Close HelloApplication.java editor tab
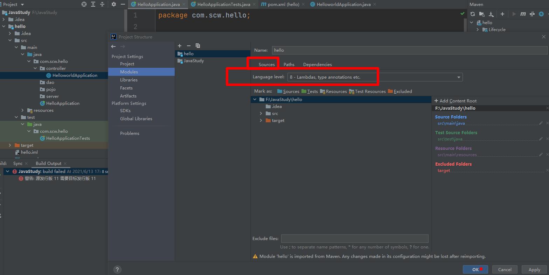549x275 pixels. [184, 5]
